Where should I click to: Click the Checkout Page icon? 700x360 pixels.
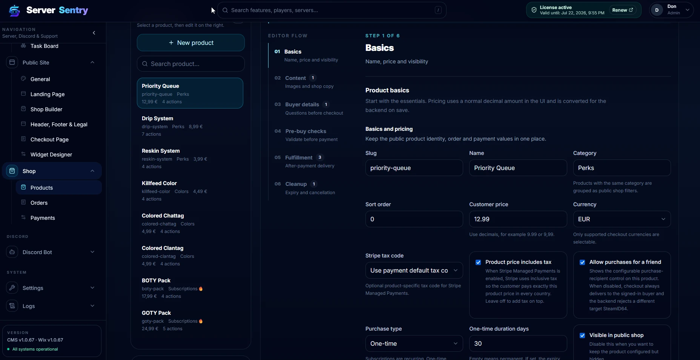(x=23, y=139)
